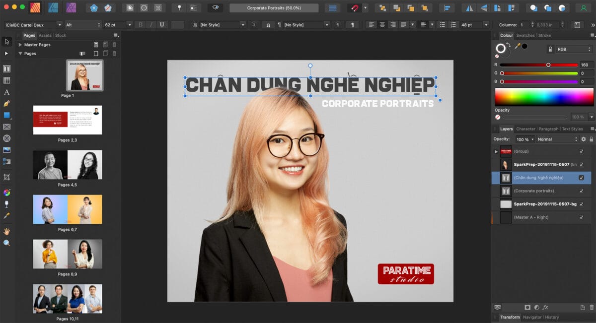Toggle visibility of SparkPrep-20191115-0507 image layer
Screen dimensions: 596x323
tap(582, 164)
